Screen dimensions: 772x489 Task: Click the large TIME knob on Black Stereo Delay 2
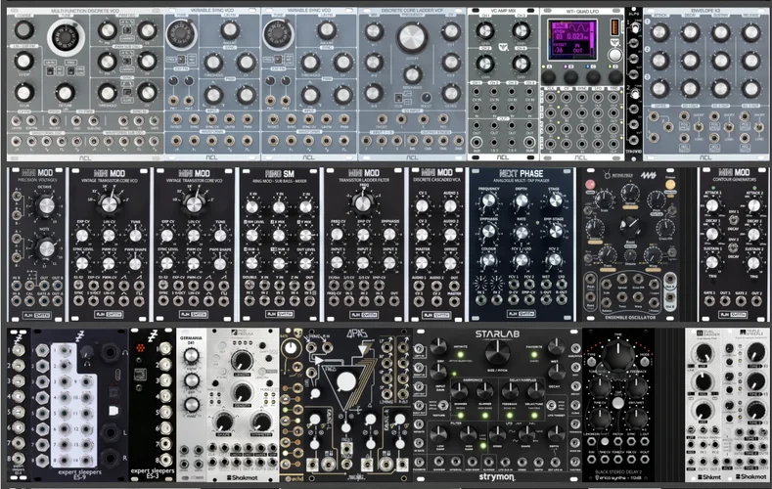point(618,356)
